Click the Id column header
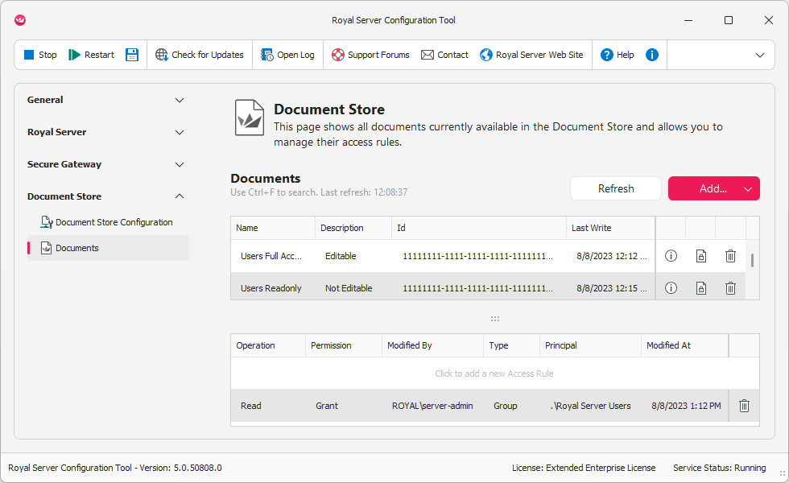Image resolution: width=789 pixels, height=483 pixels. [478, 228]
